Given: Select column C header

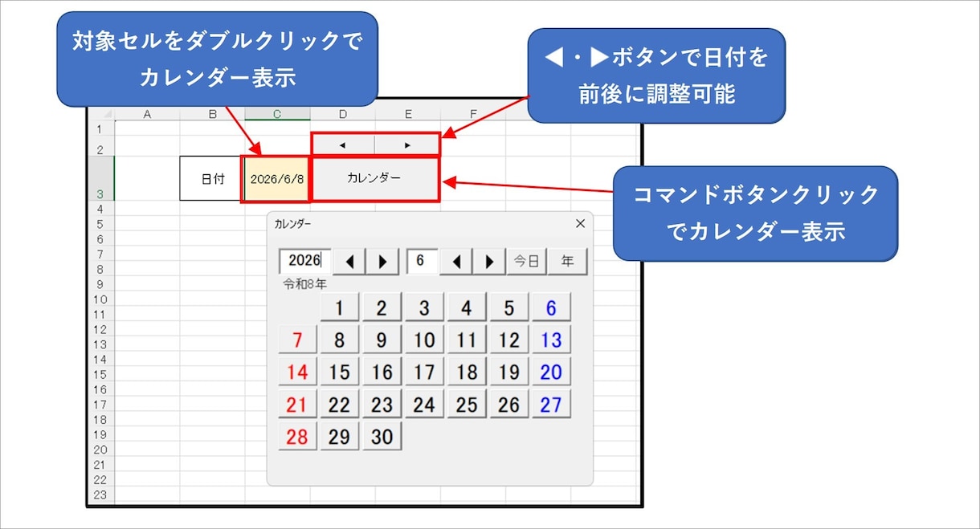Looking at the screenshot, I should pyautogui.click(x=277, y=114).
